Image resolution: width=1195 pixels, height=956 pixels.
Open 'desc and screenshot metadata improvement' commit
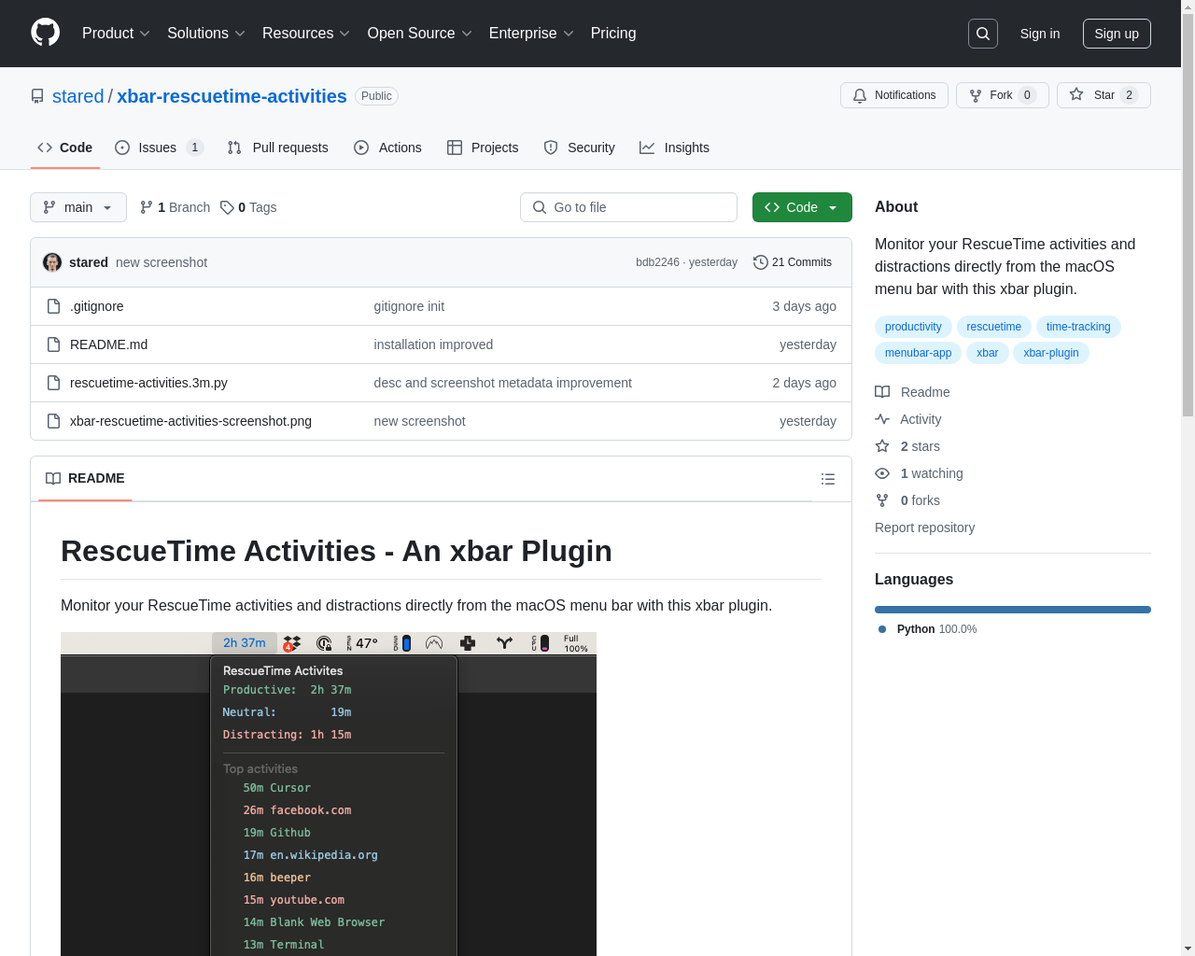[502, 383]
